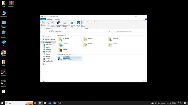The height and width of the screenshot is (105, 188).
Task: Click the Aç (Open) ribbon icon
Action: tap(48, 23)
